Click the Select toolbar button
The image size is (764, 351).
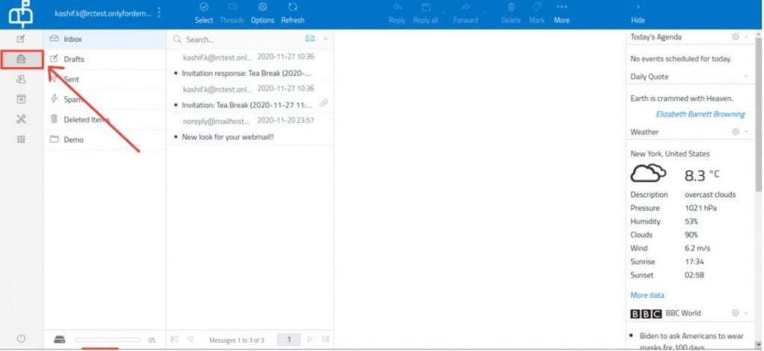pyautogui.click(x=204, y=13)
